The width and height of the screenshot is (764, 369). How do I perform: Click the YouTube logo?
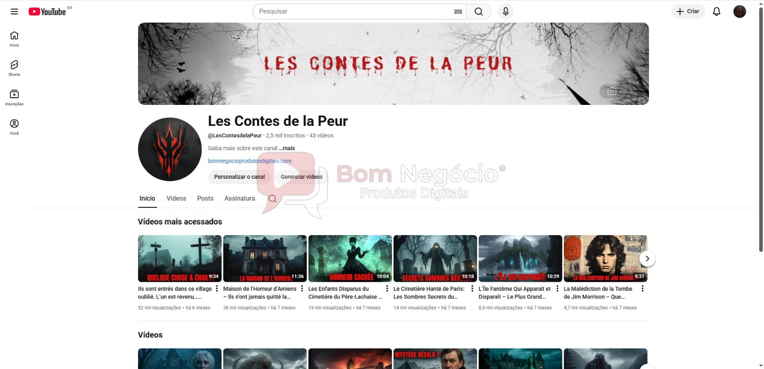click(x=47, y=11)
